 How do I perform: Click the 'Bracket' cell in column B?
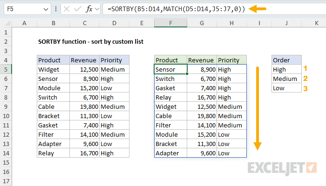tap(53, 116)
